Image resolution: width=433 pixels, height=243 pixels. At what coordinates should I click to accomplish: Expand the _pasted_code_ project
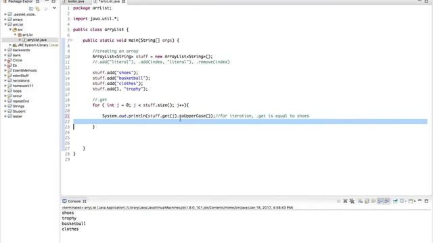(5, 14)
